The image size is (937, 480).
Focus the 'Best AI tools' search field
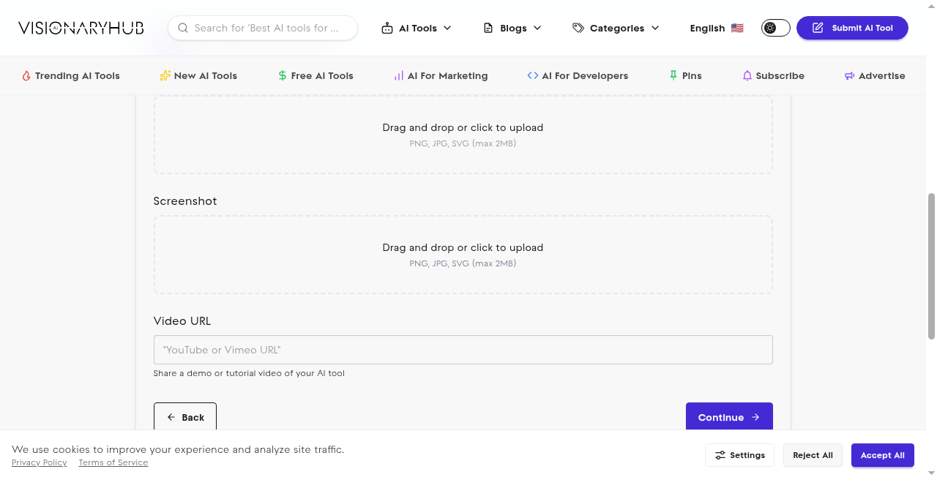pyautogui.click(x=263, y=28)
